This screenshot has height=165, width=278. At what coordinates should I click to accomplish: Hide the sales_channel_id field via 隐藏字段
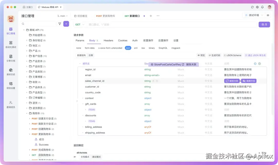(248, 81)
